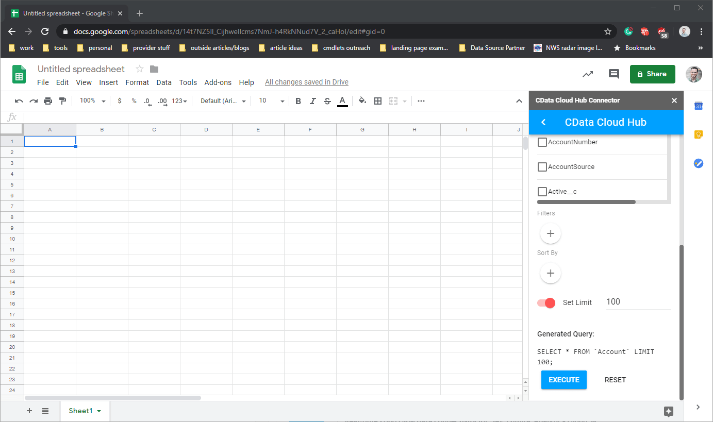
Task: Check the AccountSource checkbox
Action: pos(542,167)
